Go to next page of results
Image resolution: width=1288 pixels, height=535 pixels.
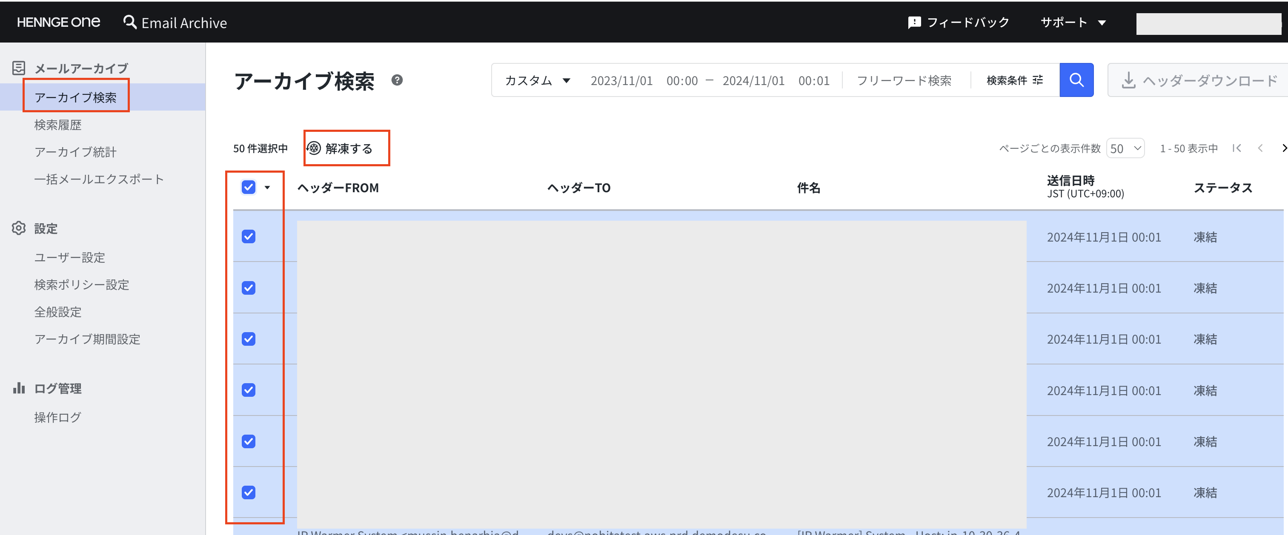[1284, 148]
